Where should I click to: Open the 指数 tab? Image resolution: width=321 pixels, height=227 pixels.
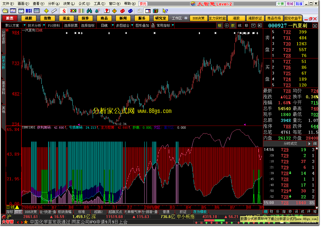click(x=47, y=18)
